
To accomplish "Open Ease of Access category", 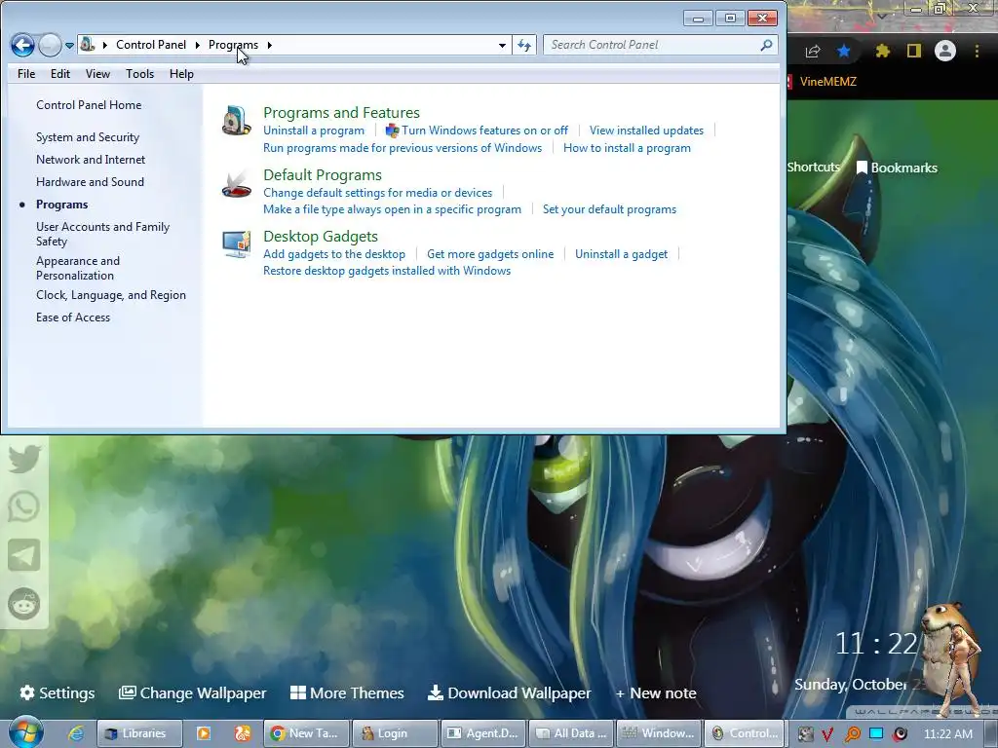I will point(72,318).
